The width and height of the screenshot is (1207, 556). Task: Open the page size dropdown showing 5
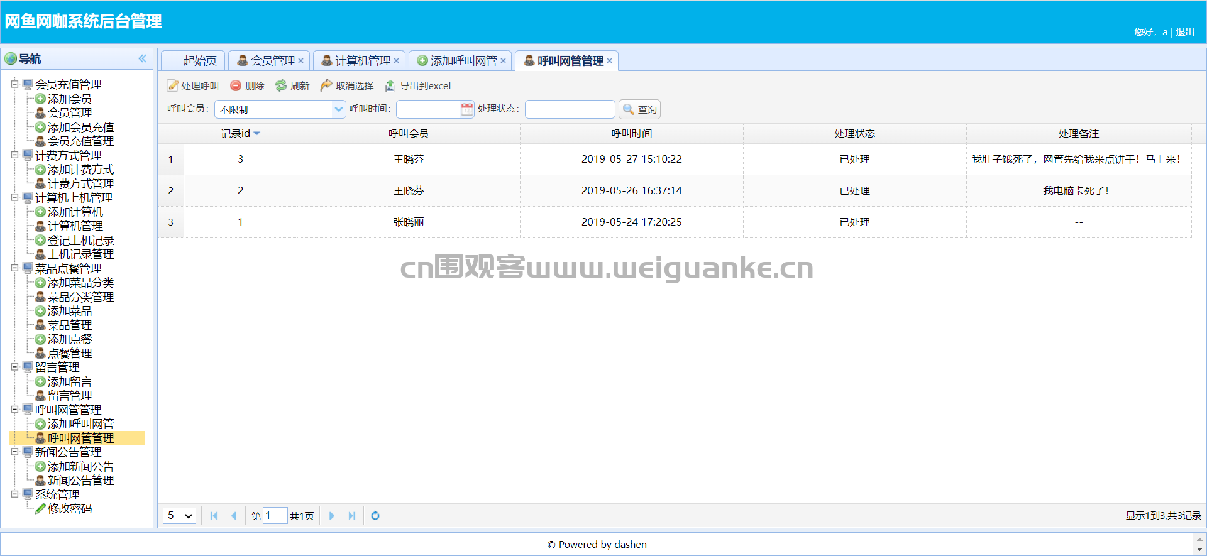(x=180, y=516)
